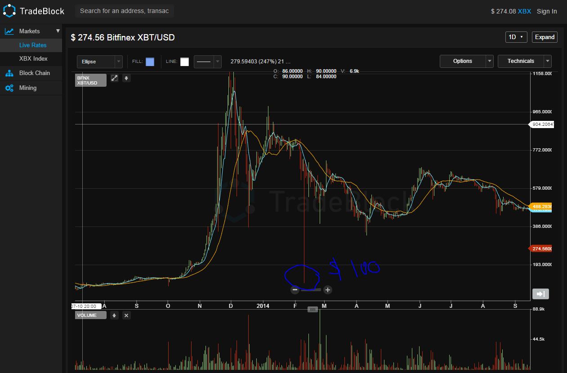Click the 772.000 price axis label
Screen dimensions: 567x373
pyautogui.click(x=542, y=150)
